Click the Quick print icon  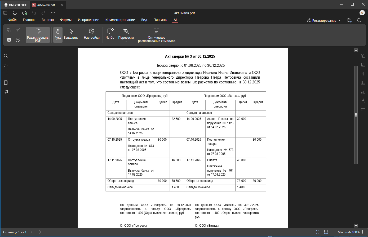tap(25, 13)
